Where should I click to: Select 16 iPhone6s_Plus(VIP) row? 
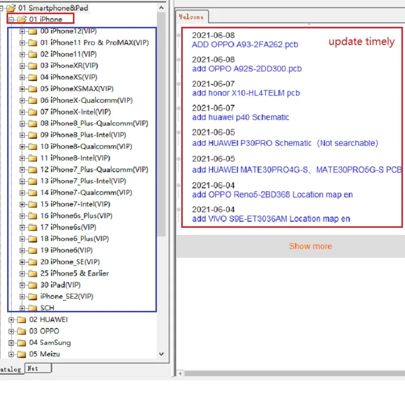coord(76,216)
